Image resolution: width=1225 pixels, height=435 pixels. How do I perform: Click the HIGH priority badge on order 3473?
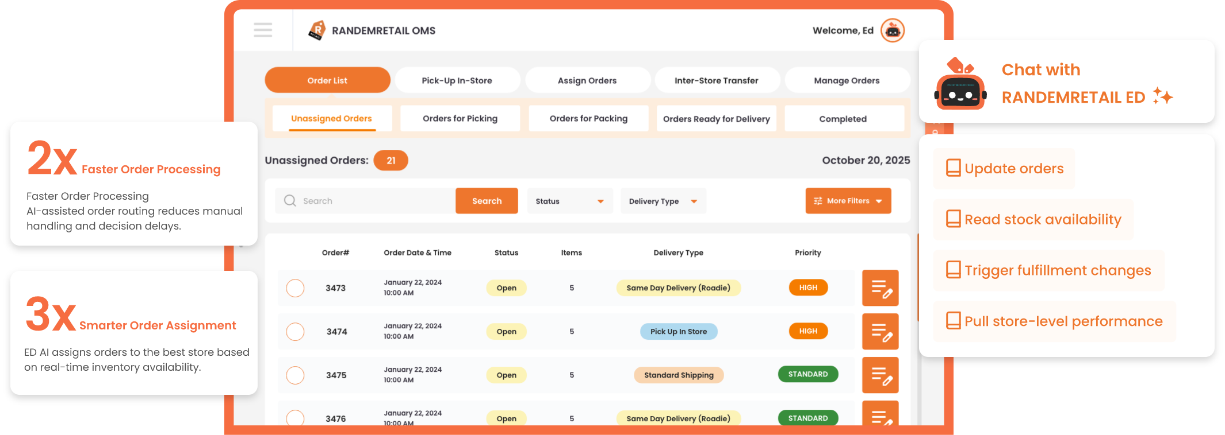pos(808,288)
